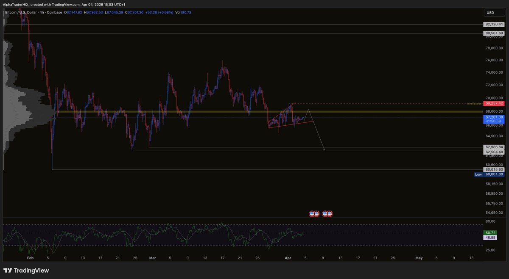Click the blue current price badge 67,201.30

click(x=493, y=117)
